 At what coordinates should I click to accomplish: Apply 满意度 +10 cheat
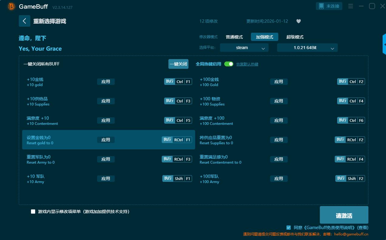(106, 120)
